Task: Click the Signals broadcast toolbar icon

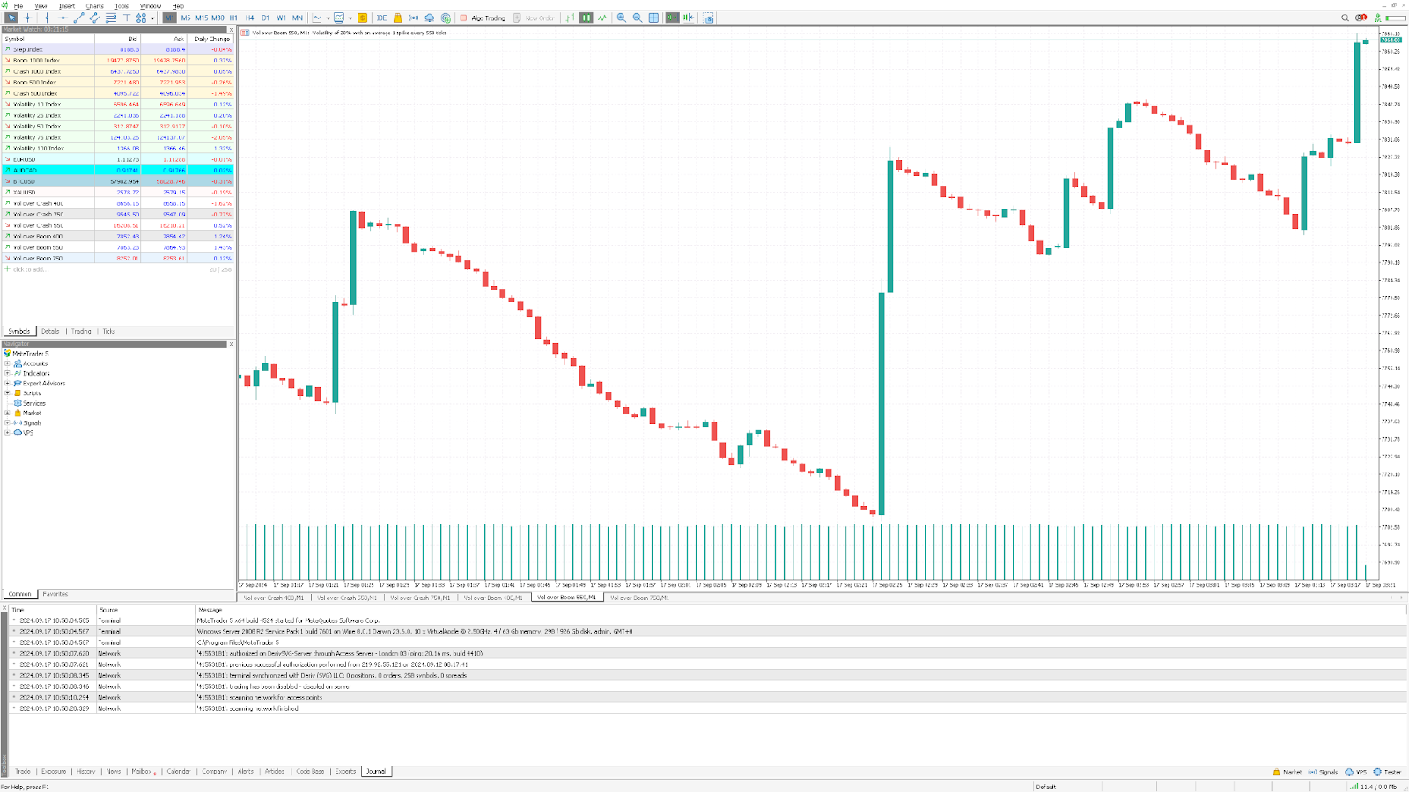Action: pos(411,18)
